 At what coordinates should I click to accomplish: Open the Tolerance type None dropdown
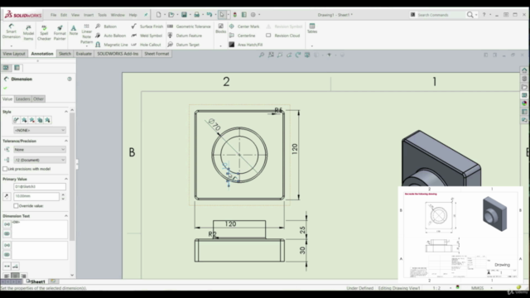click(40, 149)
